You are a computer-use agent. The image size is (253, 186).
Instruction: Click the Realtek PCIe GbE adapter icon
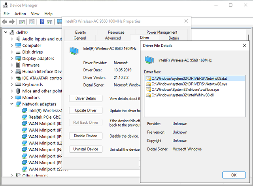[25, 117]
